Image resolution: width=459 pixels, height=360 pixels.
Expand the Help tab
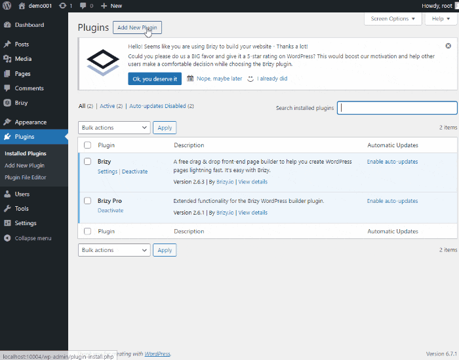point(441,19)
